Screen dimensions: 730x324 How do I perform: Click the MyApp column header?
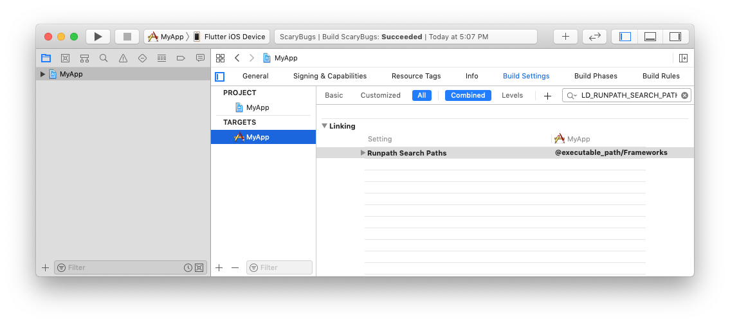572,139
